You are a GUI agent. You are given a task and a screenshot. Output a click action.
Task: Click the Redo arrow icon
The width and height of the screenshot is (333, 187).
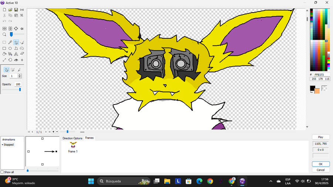pos(10,21)
